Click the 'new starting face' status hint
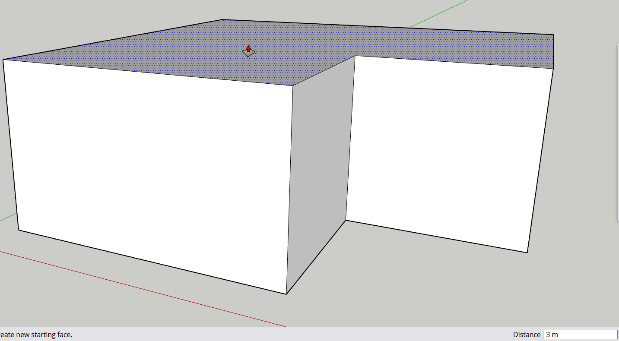This screenshot has width=619, height=341. pos(36,335)
